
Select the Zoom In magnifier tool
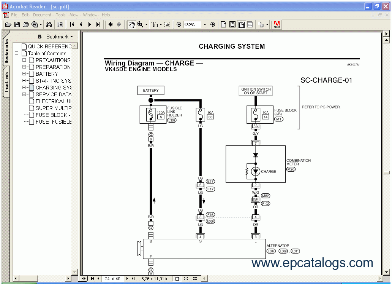click(141, 24)
